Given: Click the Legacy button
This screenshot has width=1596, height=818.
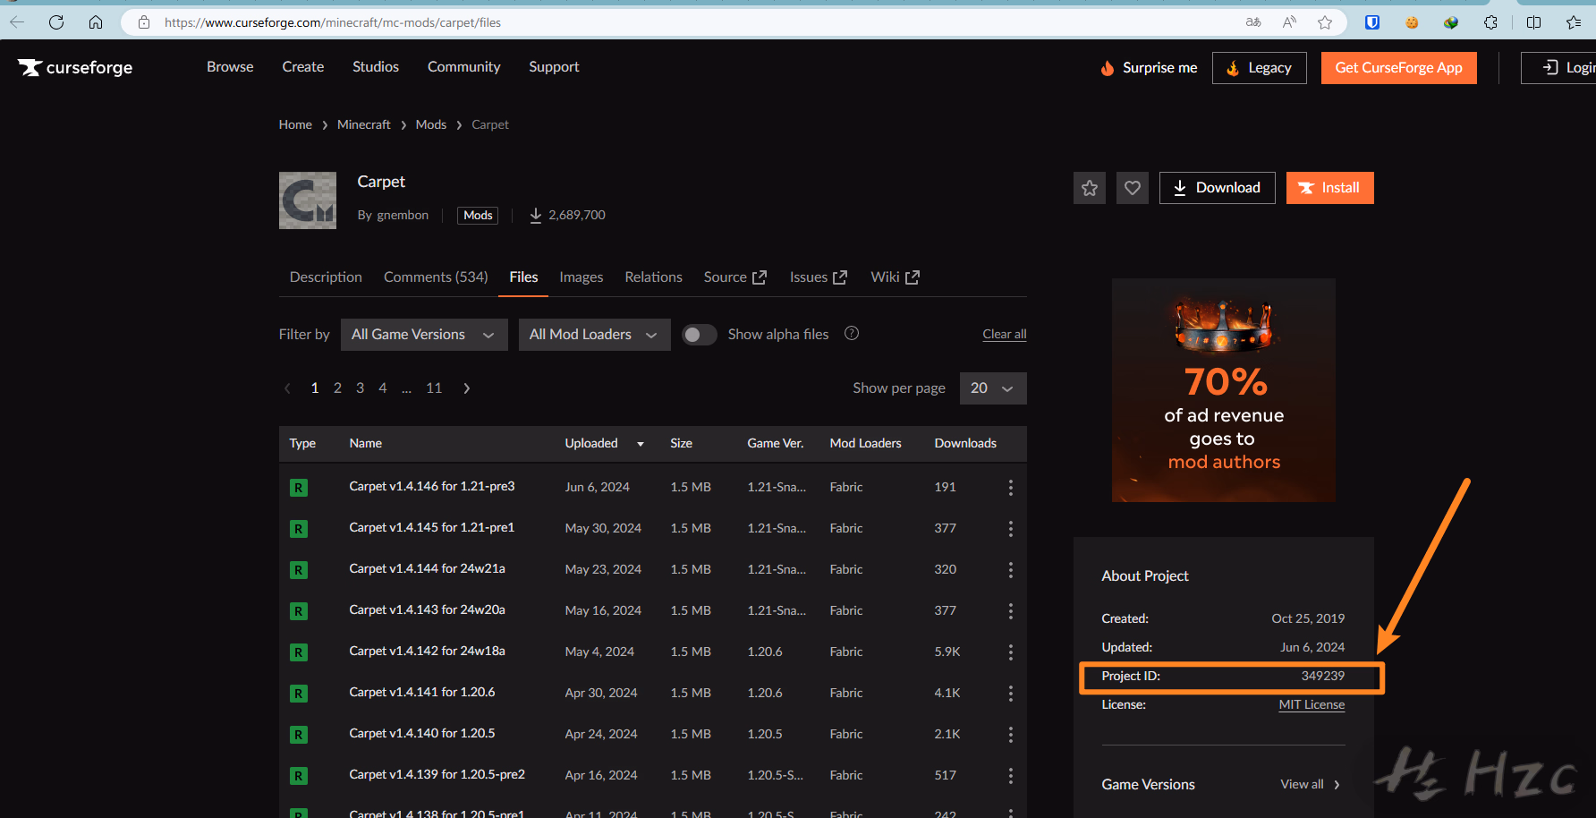Looking at the screenshot, I should point(1260,68).
